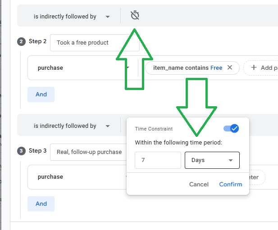Open the Step 2 purchase event dropdown
This screenshot has height=230, width=278.
point(83,68)
